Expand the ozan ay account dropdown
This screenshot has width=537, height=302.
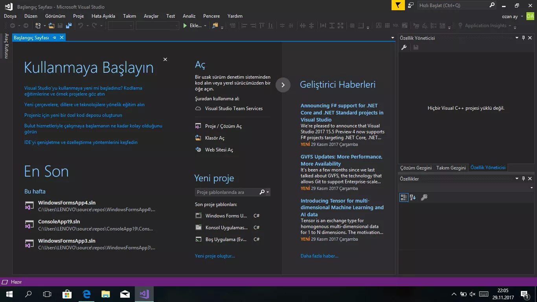522,17
